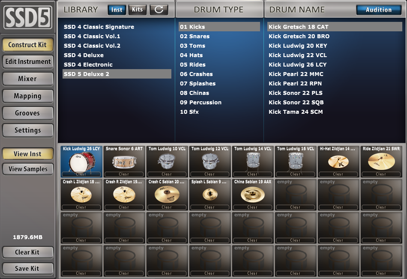Viewport: 407px width, 279px height.
Task: Choose 09 Percussion drum type
Action: (219, 102)
